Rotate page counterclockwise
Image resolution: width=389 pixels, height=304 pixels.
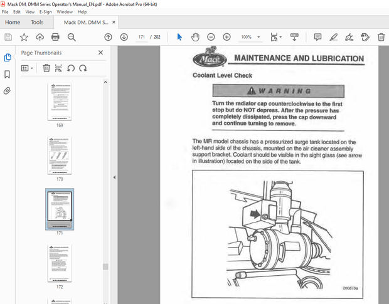(x=71, y=68)
